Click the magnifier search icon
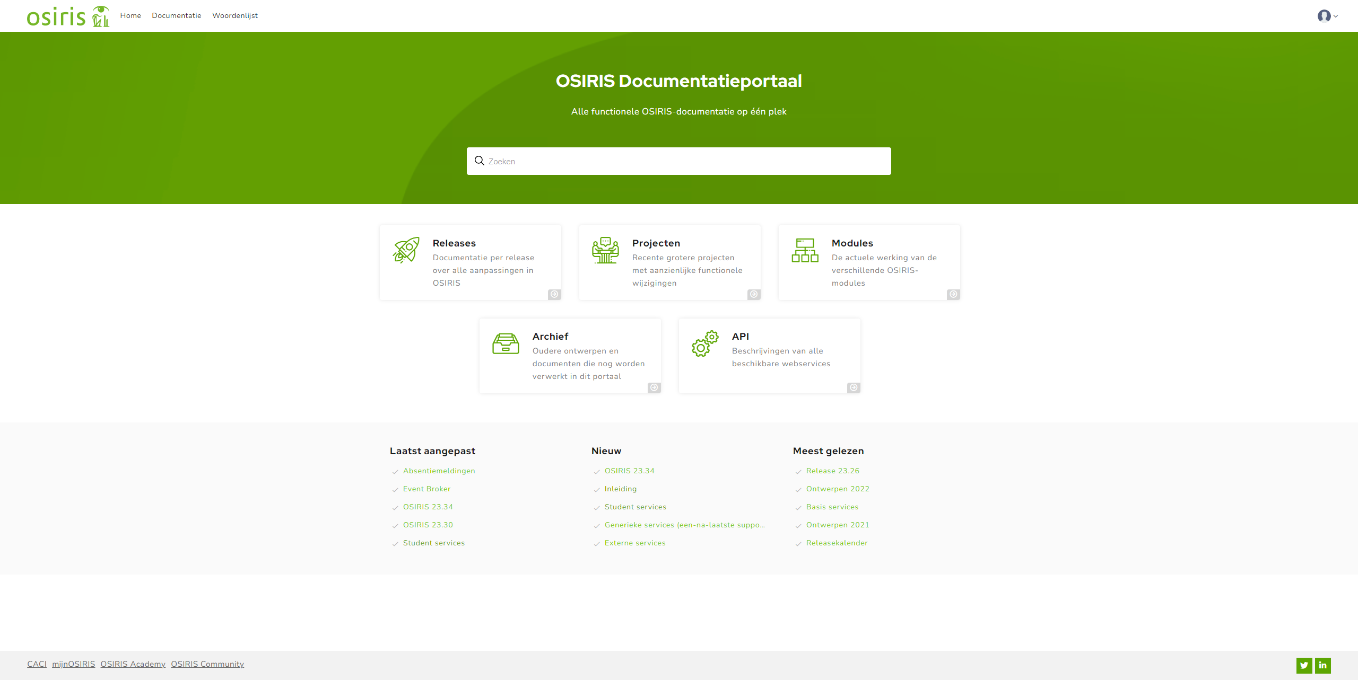This screenshot has height=680, width=1358. (x=480, y=161)
